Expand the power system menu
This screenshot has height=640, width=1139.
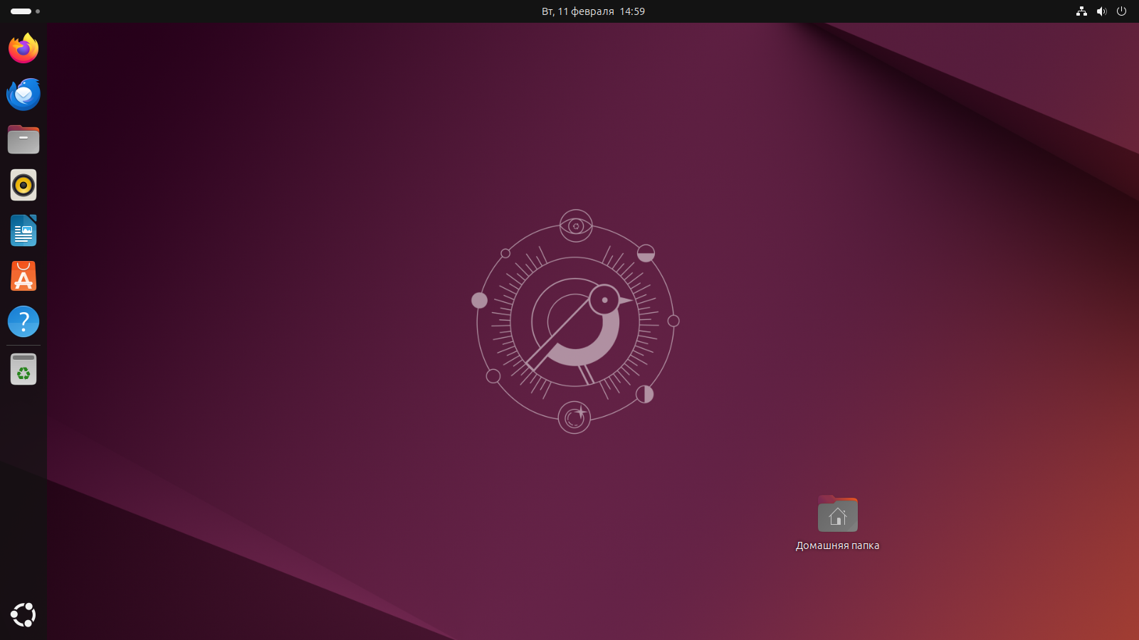1121,11
